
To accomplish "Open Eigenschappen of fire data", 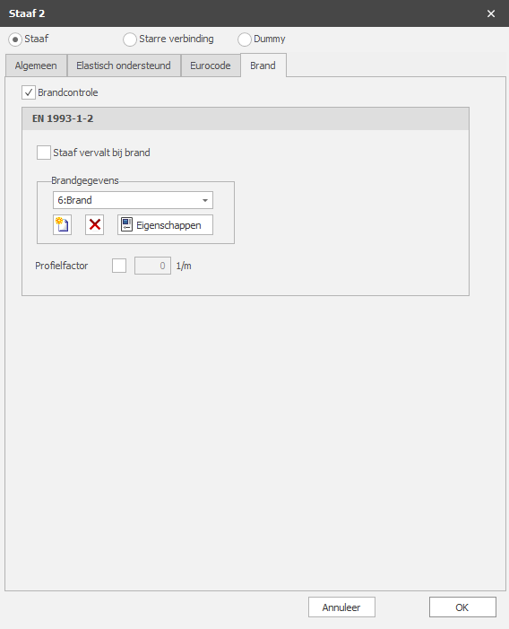I will [x=165, y=224].
